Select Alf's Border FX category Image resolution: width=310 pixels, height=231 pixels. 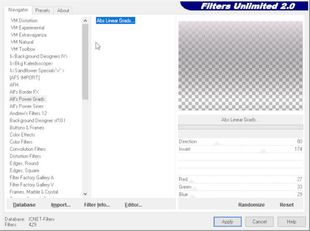(x=24, y=92)
